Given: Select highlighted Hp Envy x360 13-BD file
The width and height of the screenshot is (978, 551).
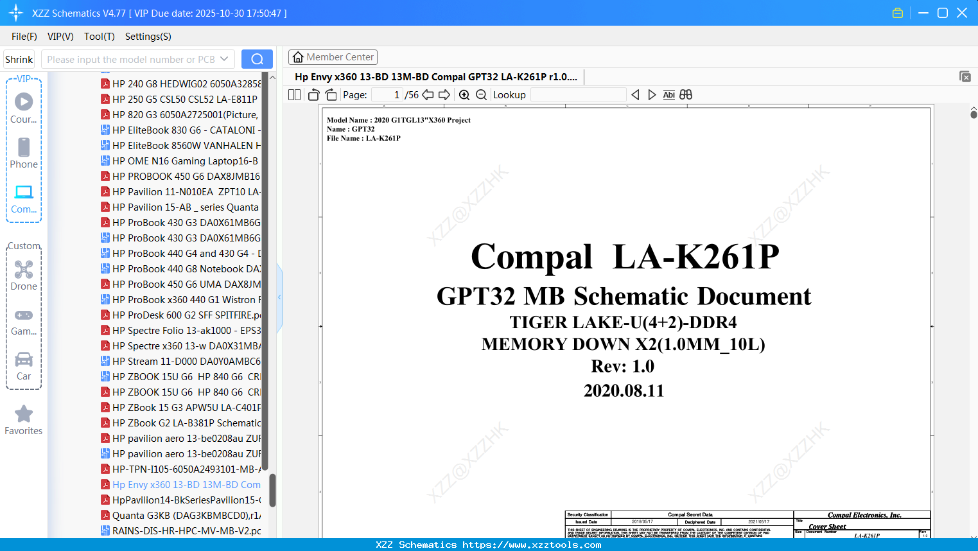Looking at the screenshot, I should click(x=181, y=484).
